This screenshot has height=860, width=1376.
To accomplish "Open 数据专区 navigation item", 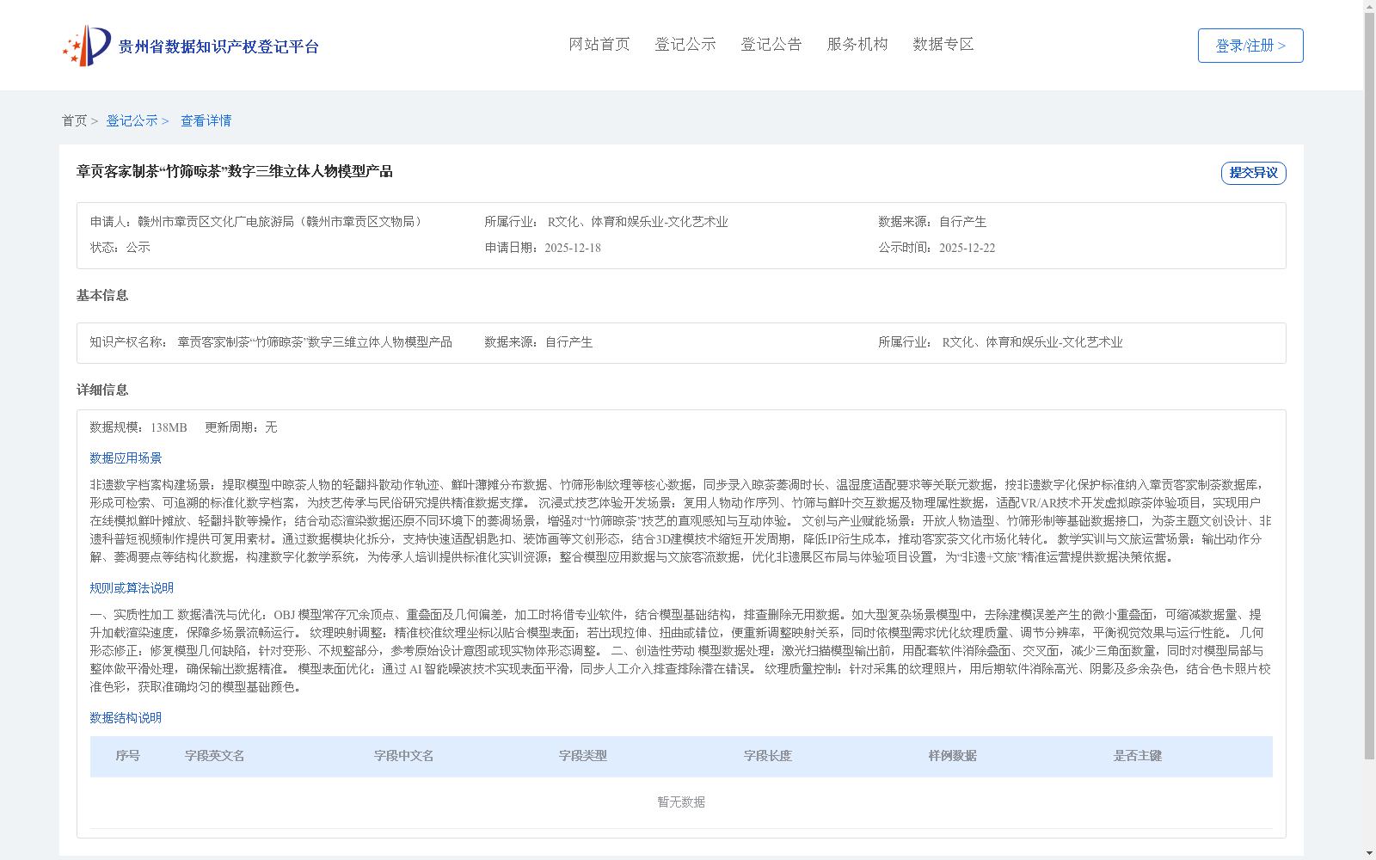I will click(943, 45).
